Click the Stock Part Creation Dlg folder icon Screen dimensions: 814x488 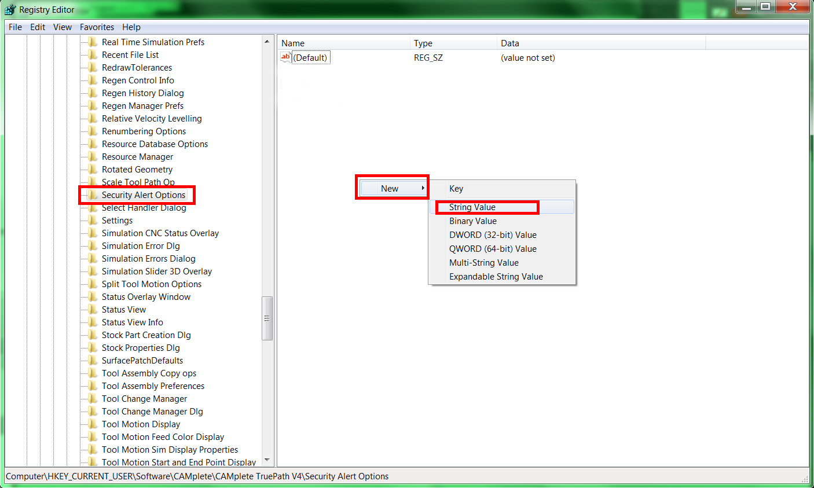coord(93,335)
